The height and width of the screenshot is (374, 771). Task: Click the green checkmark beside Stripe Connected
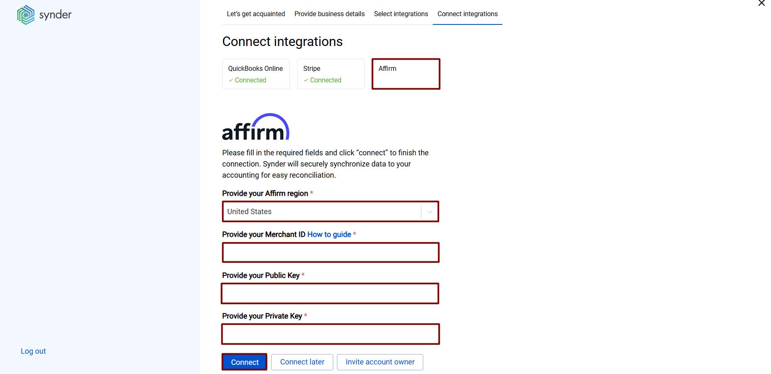[306, 80]
